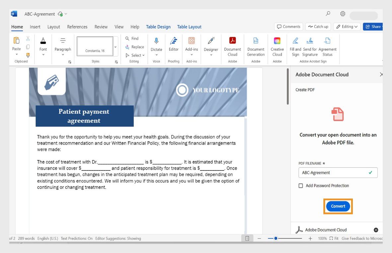Turn off Text Predictions in the status bar

coord(77,238)
